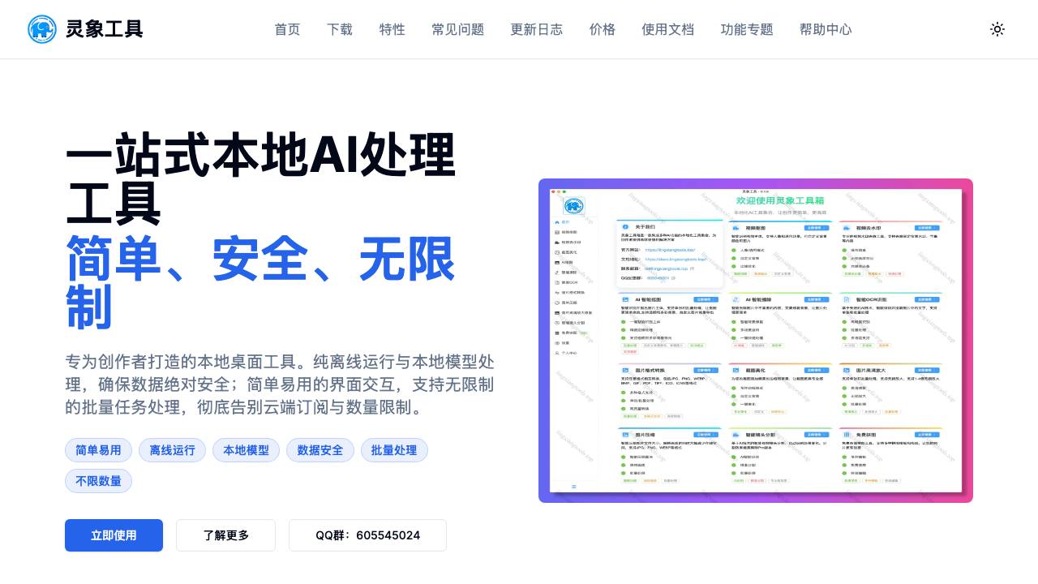Viewport: 1038px width, 584px height.
Task: Select the 不限数量 tag
Action: click(x=98, y=481)
